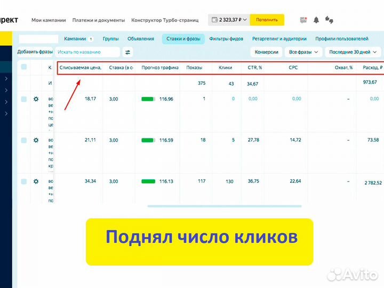Sort by 'Списываемая цена' column header
Image resolution: width=384 pixels, height=288 pixels.
pyautogui.click(x=81, y=68)
